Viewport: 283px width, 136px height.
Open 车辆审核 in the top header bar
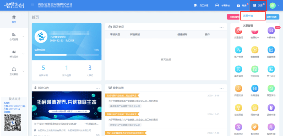click(x=222, y=5)
